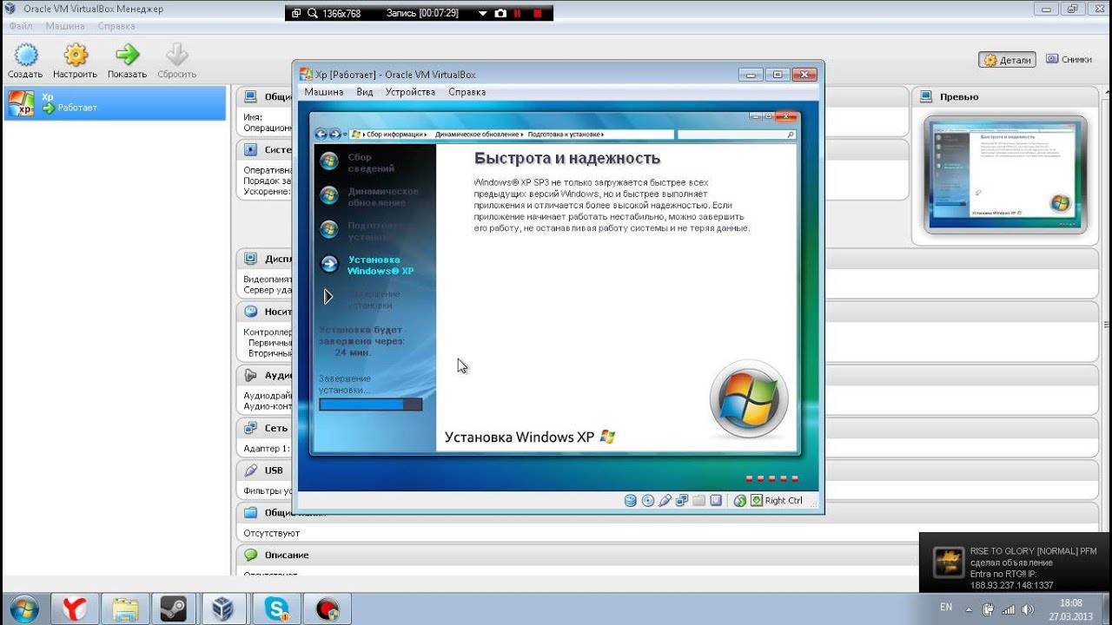
Task: Click the Превью VM preview thumbnail
Action: [x=1004, y=174]
